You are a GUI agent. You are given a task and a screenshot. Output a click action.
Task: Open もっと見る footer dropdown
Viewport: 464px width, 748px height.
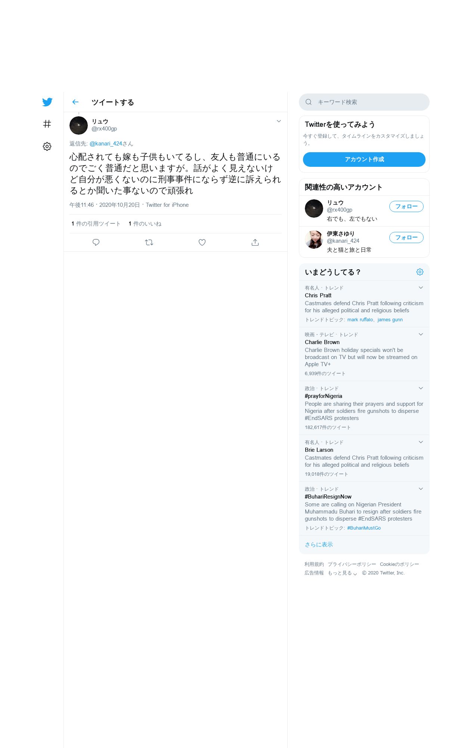pos(343,573)
